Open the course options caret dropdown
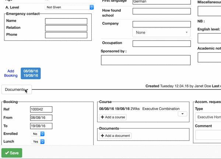 point(182,114)
